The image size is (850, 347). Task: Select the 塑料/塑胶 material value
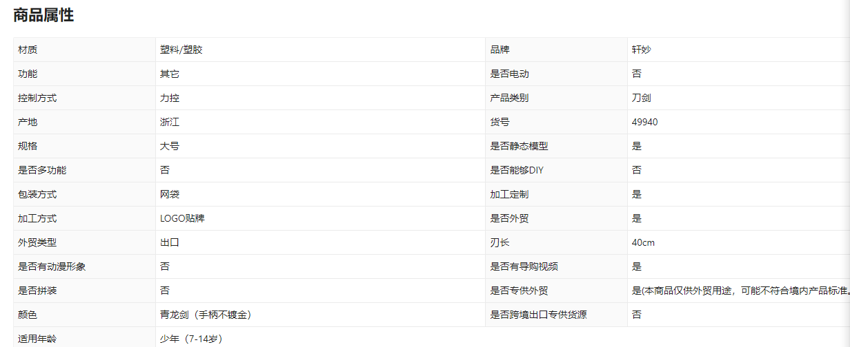coord(181,50)
